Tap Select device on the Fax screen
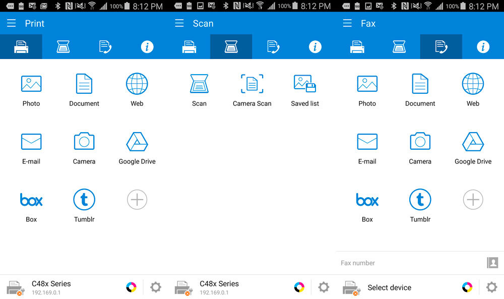Image resolution: width=504 pixels, height=299 pixels. click(x=389, y=287)
